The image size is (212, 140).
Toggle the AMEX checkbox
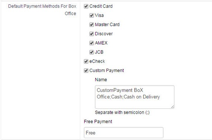pos(91,43)
